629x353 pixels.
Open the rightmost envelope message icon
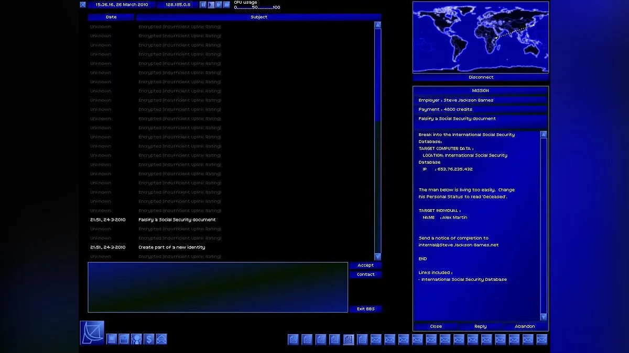click(541, 339)
